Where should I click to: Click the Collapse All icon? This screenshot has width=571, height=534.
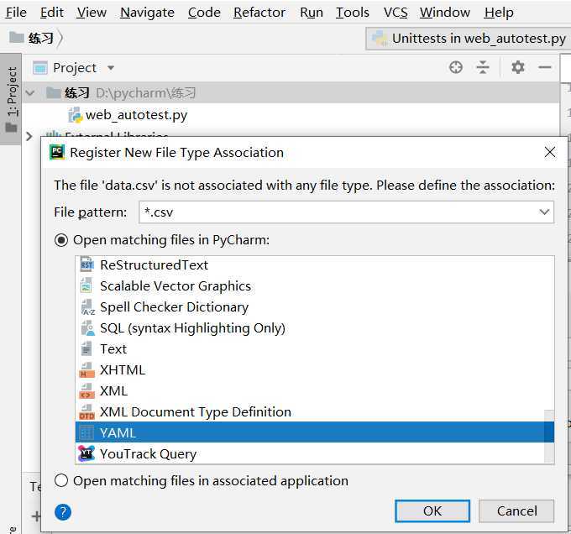pos(483,67)
